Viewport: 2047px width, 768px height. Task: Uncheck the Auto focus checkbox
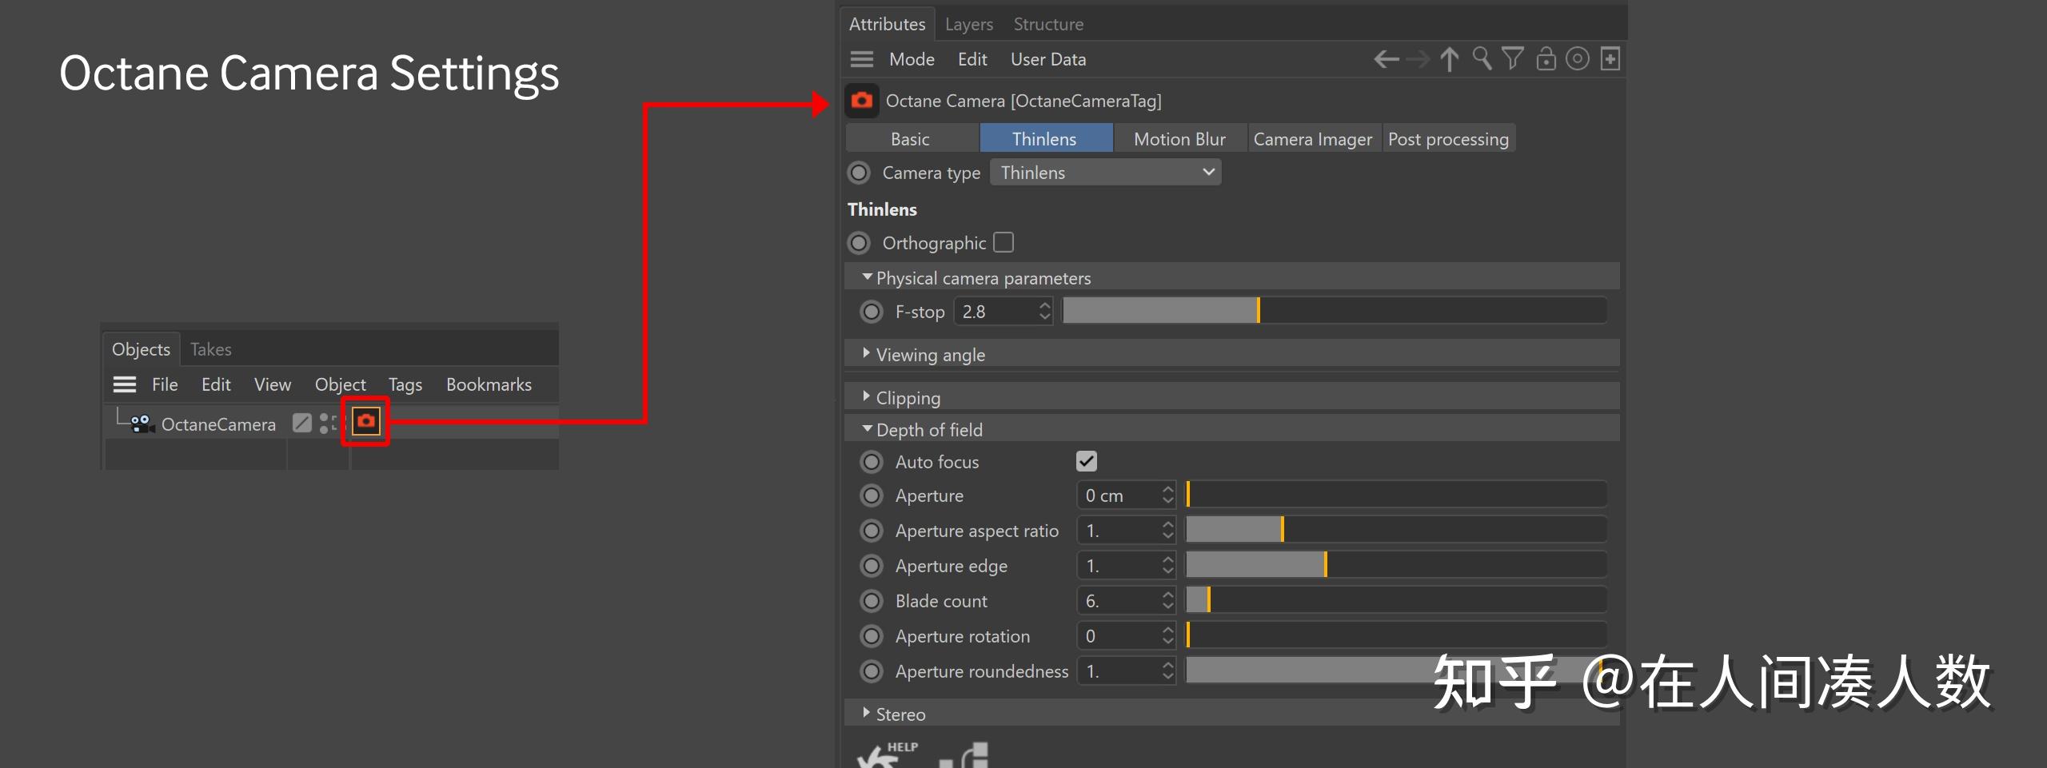click(x=1087, y=461)
